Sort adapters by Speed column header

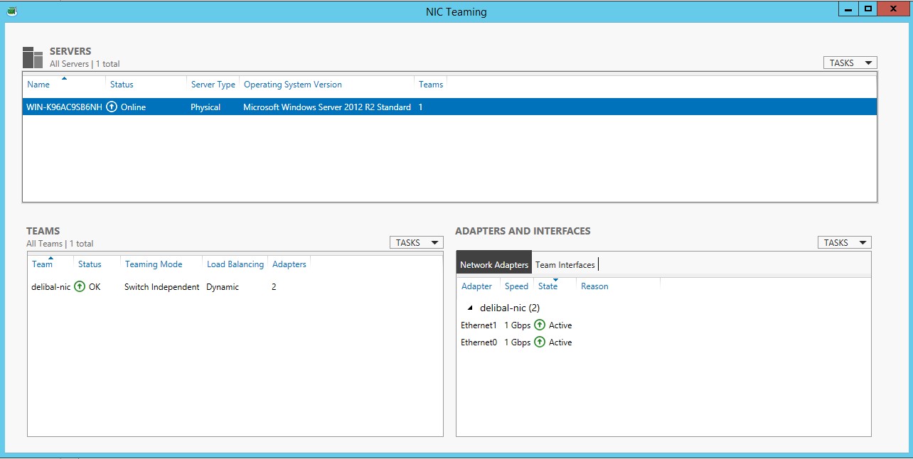pos(516,286)
